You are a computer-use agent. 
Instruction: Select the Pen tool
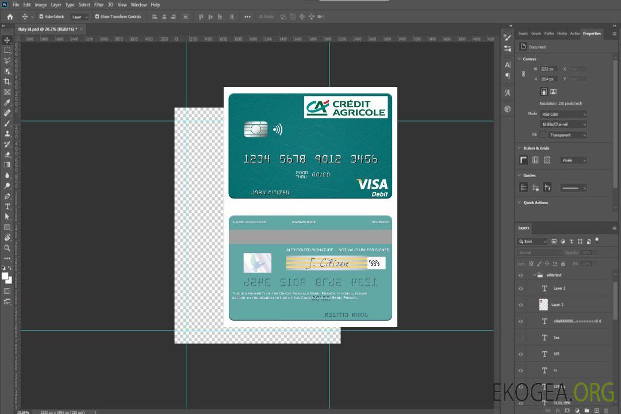7,196
